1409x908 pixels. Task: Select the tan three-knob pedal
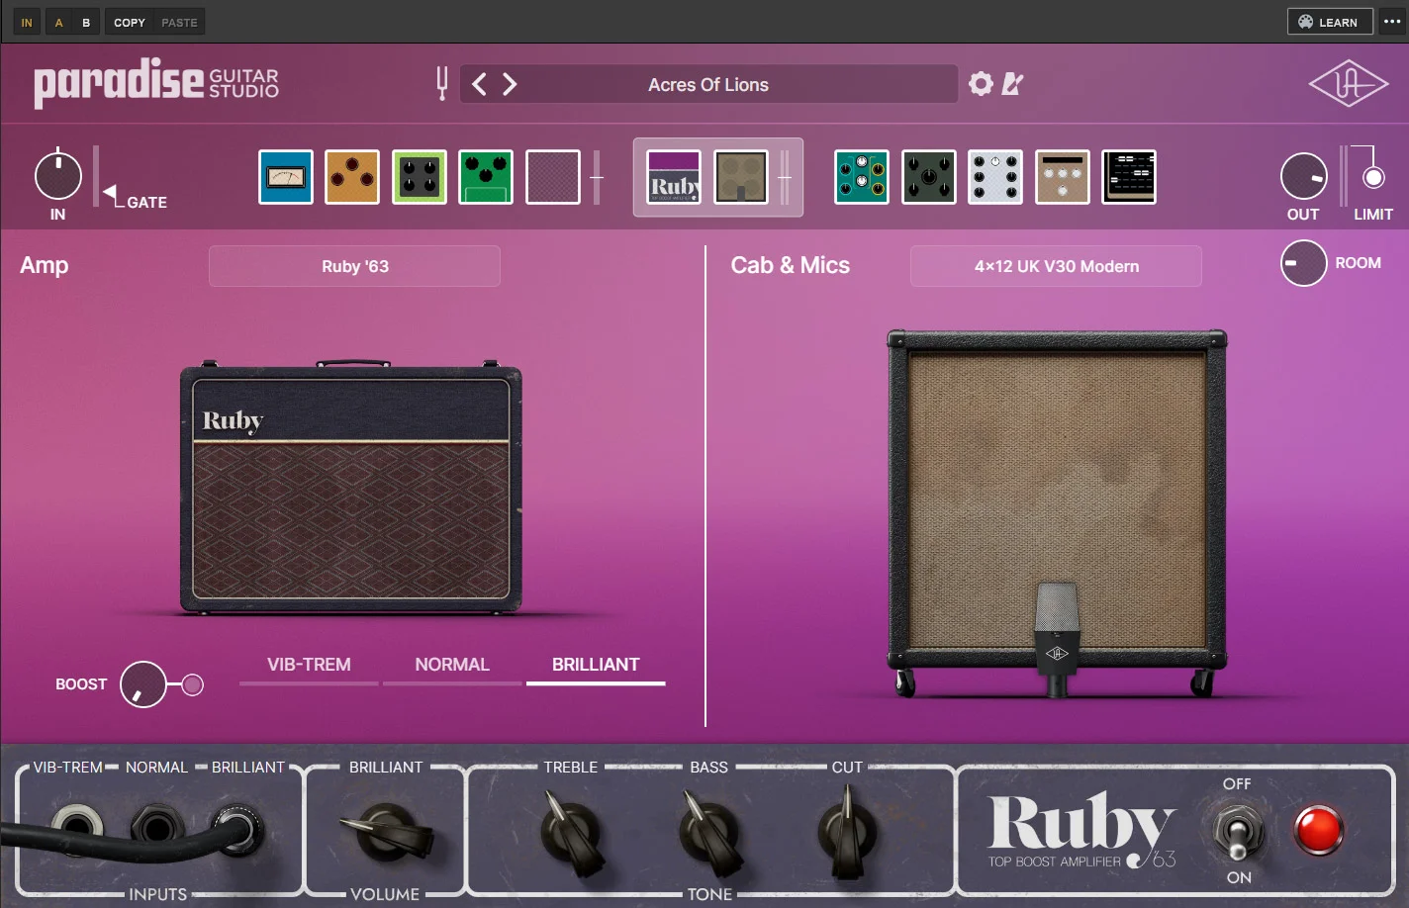click(1063, 177)
